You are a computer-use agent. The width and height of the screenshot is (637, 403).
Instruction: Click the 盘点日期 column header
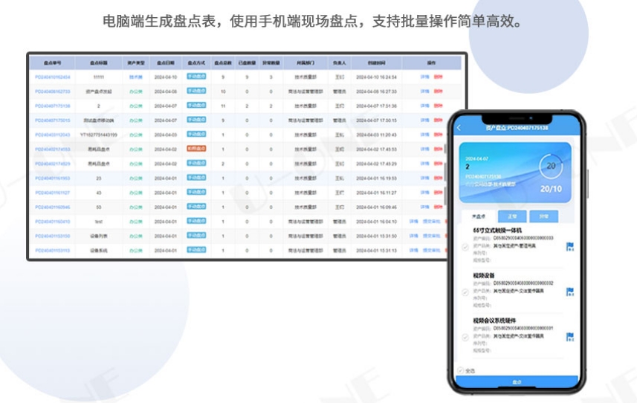pos(165,63)
